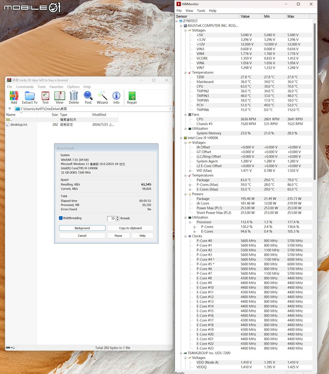The image size is (329, 374).
Task: Sort by Modified column header
Action: 105,115
